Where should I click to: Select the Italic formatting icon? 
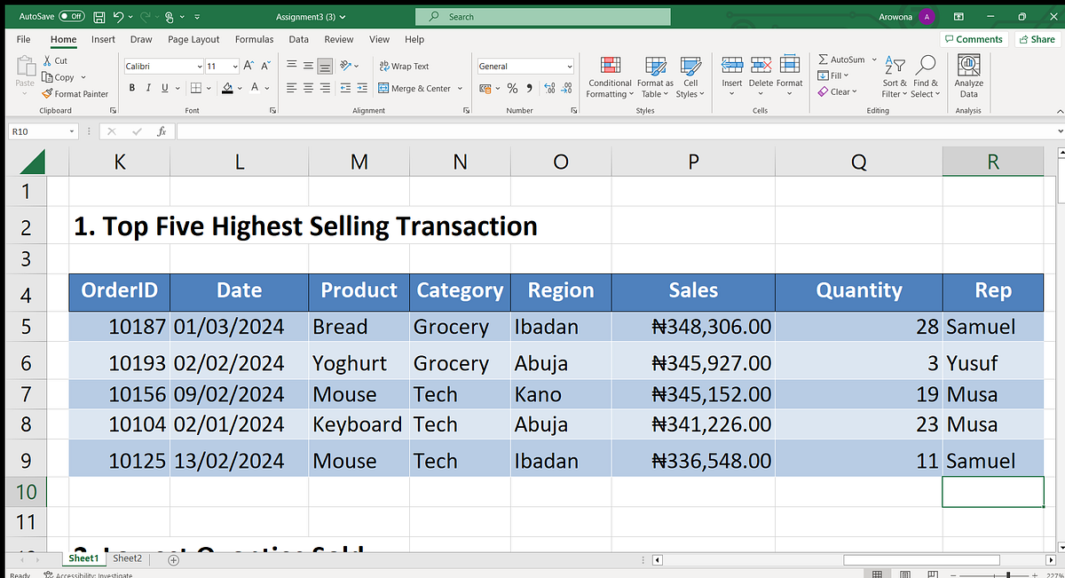point(147,88)
